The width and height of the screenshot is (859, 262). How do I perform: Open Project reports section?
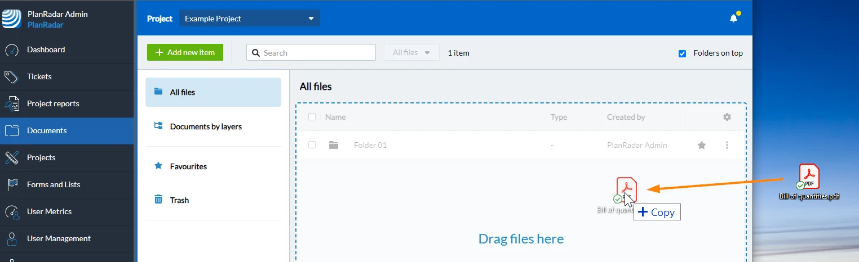(x=67, y=103)
